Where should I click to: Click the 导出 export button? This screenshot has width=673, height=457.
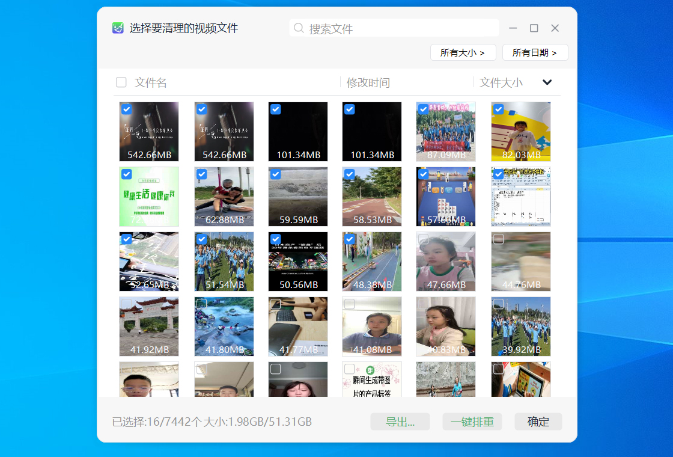(400, 422)
